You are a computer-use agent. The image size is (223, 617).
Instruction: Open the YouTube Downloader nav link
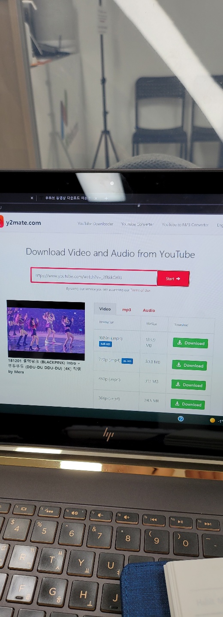click(96, 224)
